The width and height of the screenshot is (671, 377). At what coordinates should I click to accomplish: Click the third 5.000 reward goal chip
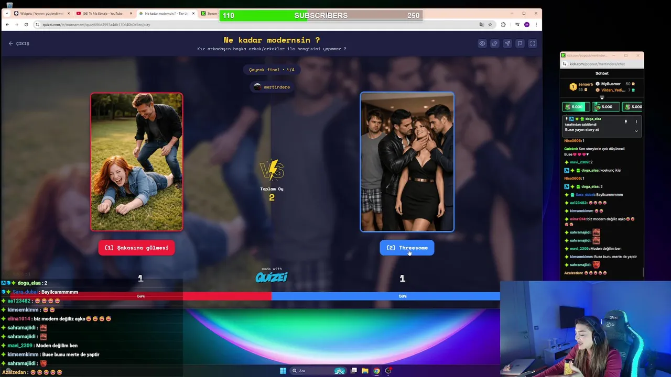(633, 107)
